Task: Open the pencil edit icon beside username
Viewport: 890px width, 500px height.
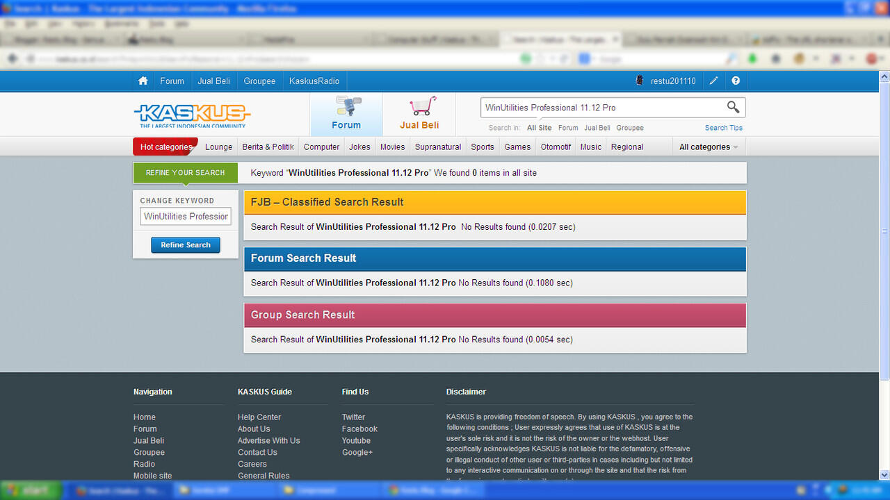Action: click(713, 81)
